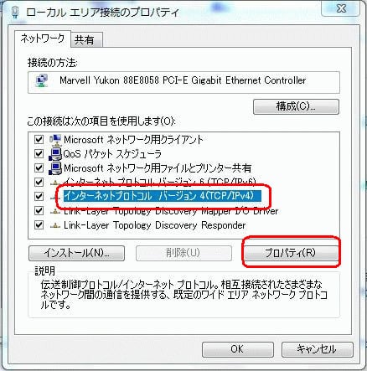
Task: Click the TCP/IPv6 protocol icon
Action: point(55,183)
